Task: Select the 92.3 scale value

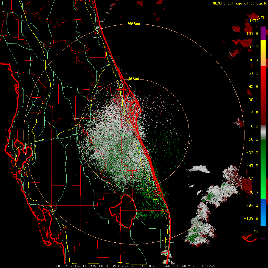Action: 253,47
